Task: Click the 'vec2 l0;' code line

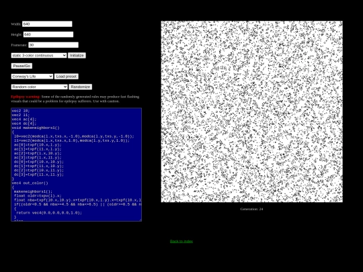Action: coord(21,111)
